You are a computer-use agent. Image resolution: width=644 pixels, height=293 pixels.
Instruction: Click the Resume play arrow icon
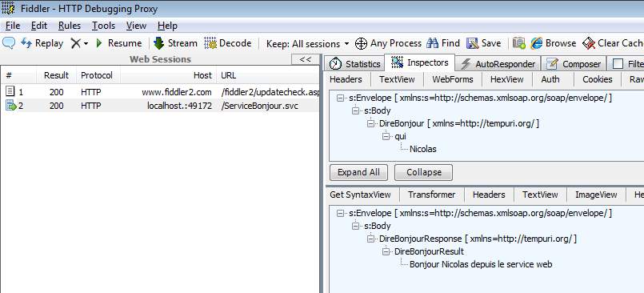tap(99, 43)
